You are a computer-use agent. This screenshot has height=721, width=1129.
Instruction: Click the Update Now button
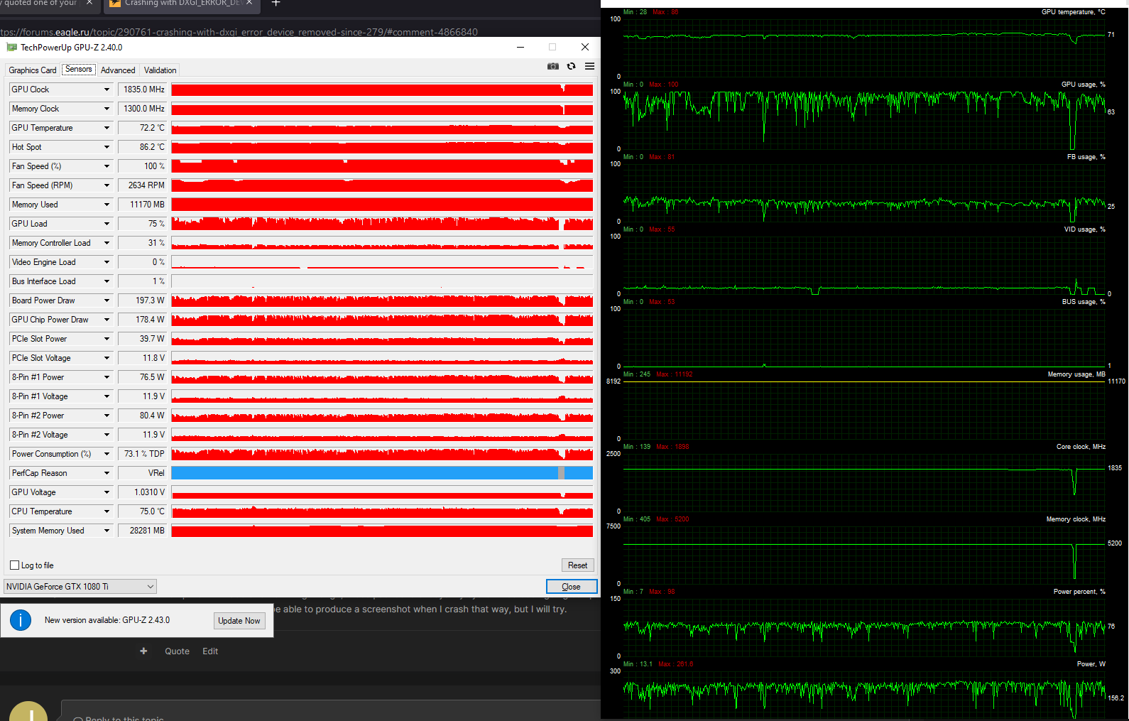coord(239,621)
